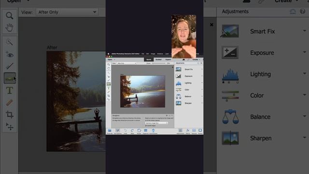Select the Zoom magnifier tool in the center window toolbar
The width and height of the screenshot is (309, 174).
pos(109,64)
